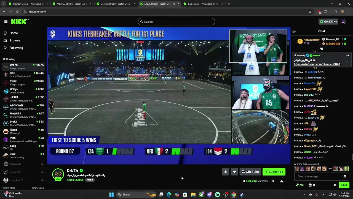Viewport: 353px width, 199px height.
Task: Click Show More in following list
Action: tap(9, 188)
